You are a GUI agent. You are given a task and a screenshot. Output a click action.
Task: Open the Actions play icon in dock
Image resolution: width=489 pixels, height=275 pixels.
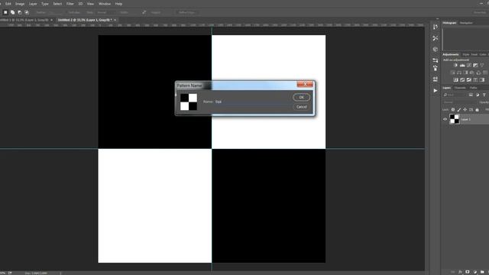click(x=436, y=90)
